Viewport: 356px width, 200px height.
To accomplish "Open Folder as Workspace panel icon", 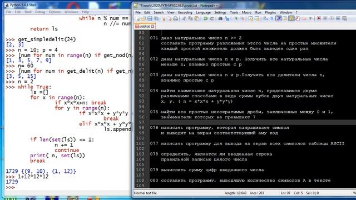I will [304, 18].
